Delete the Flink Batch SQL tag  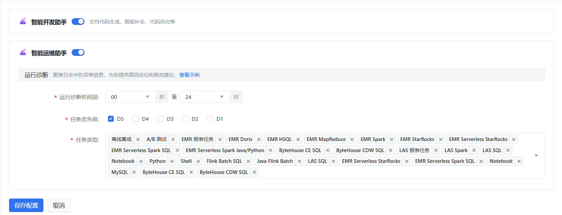click(248, 162)
